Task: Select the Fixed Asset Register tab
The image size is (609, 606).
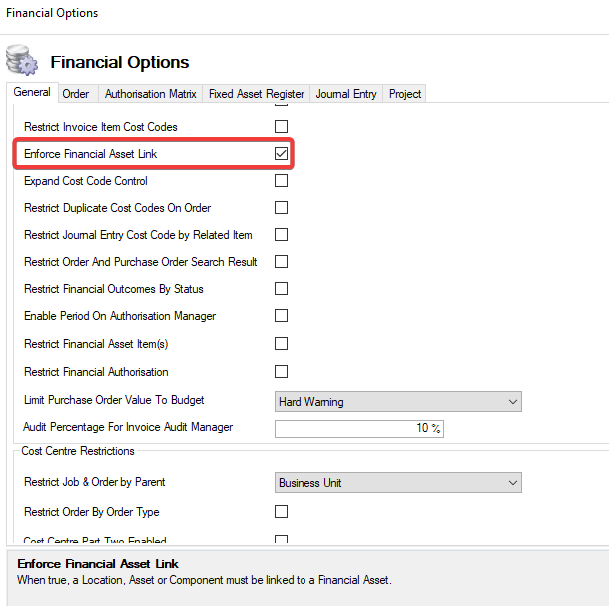Action: 257,94
